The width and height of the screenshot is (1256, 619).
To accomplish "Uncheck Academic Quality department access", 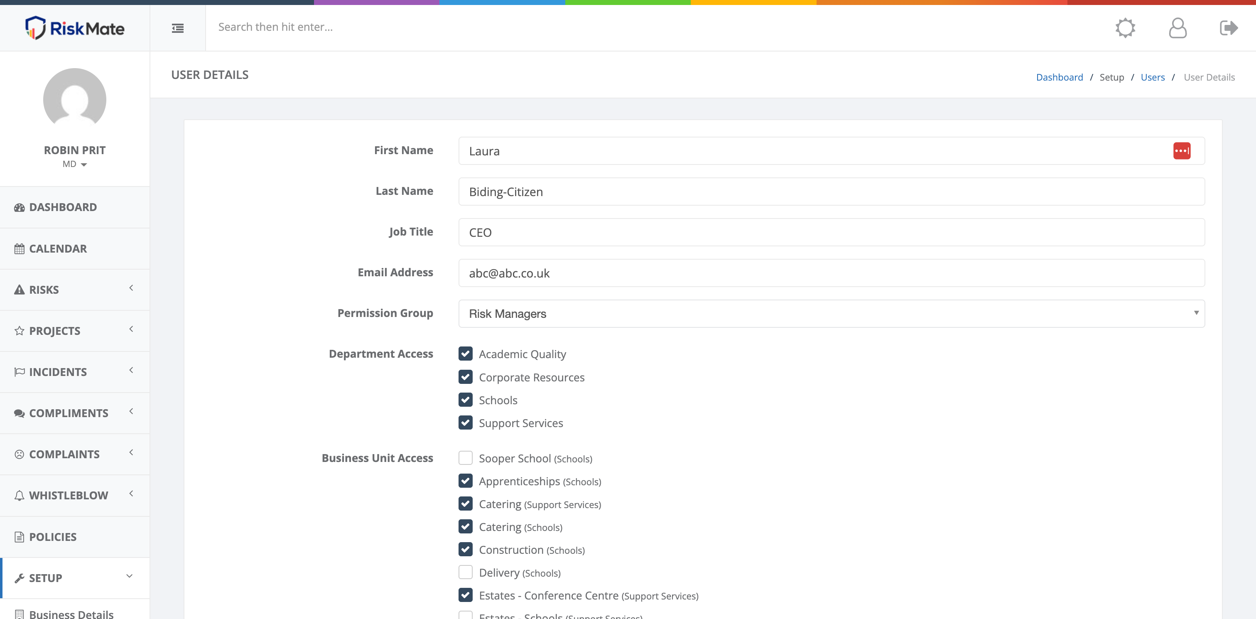I will point(465,354).
